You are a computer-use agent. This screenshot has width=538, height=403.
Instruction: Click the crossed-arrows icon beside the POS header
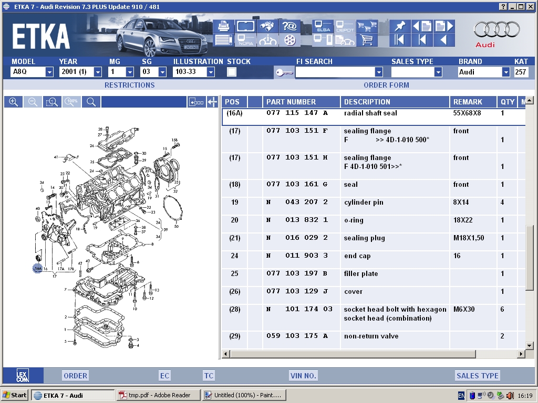pyautogui.click(x=212, y=102)
